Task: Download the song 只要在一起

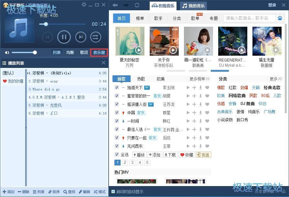Action: [200, 138]
